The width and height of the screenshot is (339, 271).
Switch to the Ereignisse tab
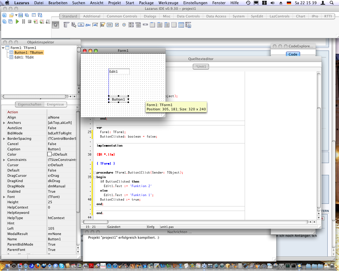[x=55, y=105]
